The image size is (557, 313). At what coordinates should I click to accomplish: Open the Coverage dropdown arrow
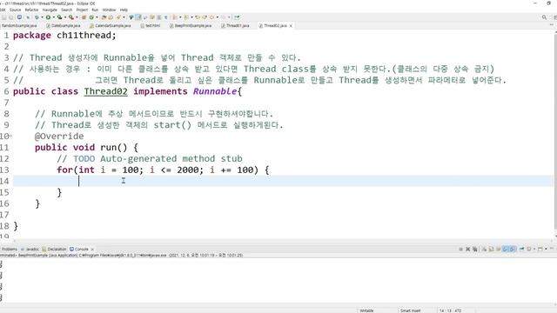pos(65,17)
